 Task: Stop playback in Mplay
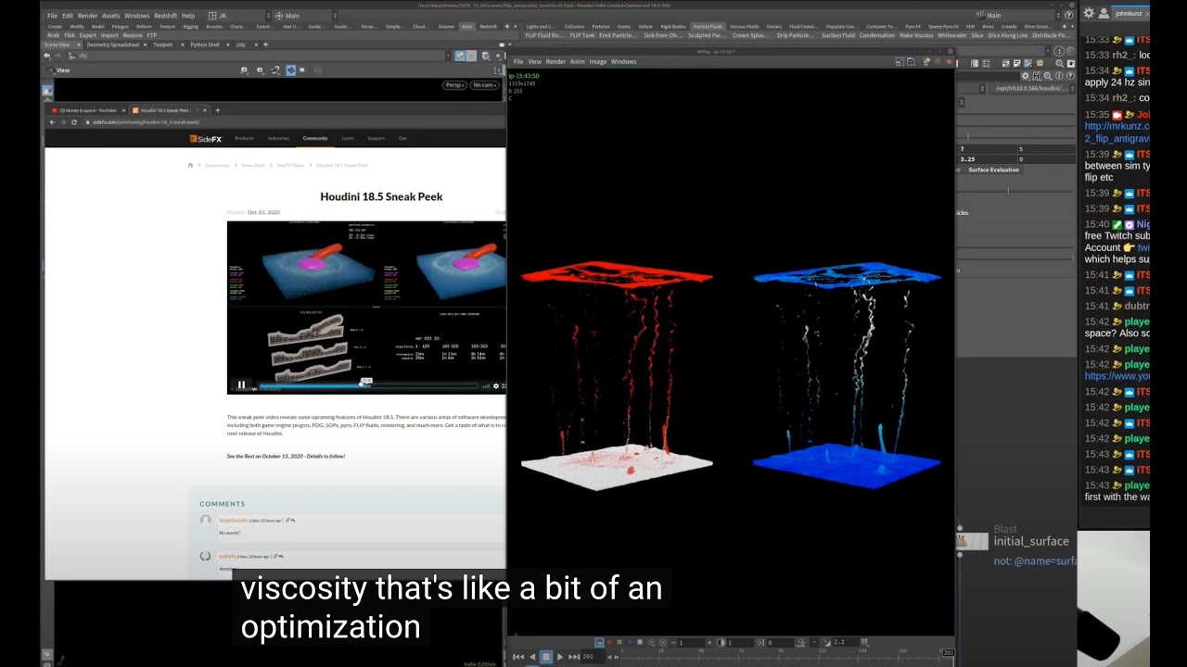click(546, 656)
